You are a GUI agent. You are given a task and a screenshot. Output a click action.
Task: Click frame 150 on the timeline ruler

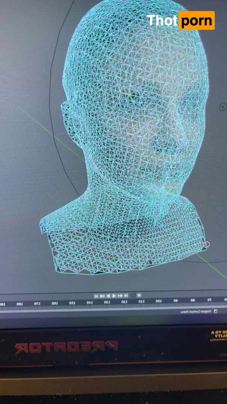tap(72, 302)
